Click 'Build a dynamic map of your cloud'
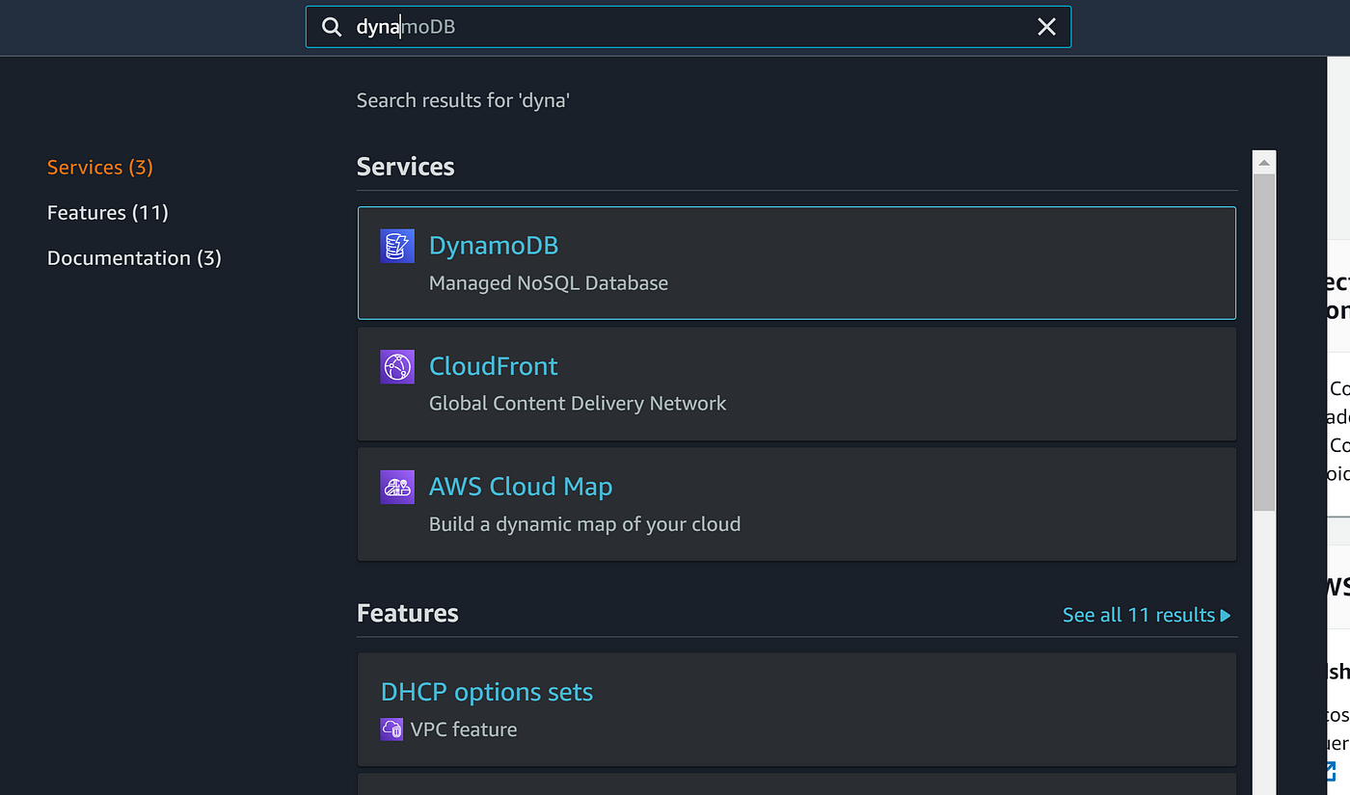 click(x=584, y=524)
